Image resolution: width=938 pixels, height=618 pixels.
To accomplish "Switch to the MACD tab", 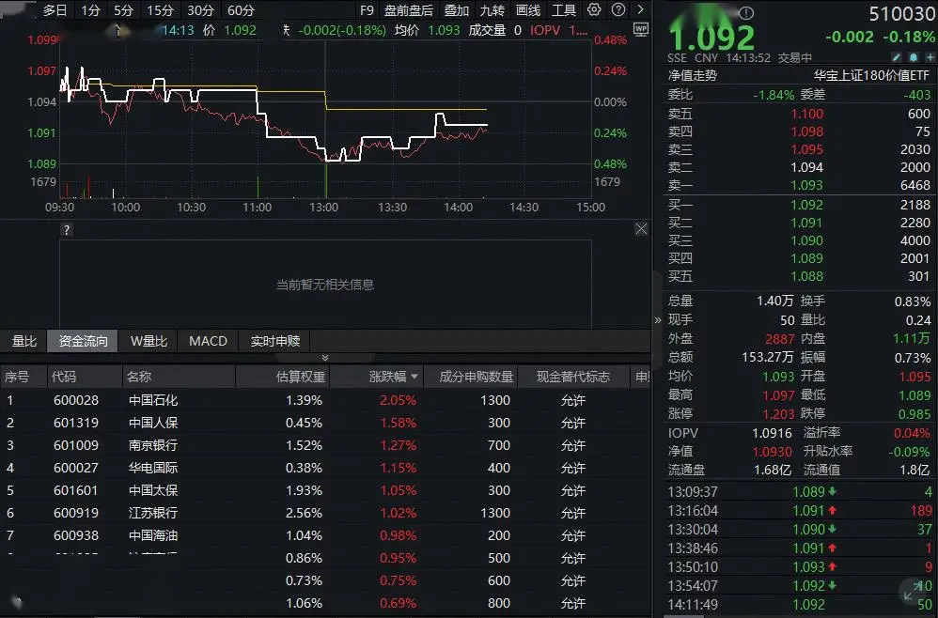I will pos(208,341).
